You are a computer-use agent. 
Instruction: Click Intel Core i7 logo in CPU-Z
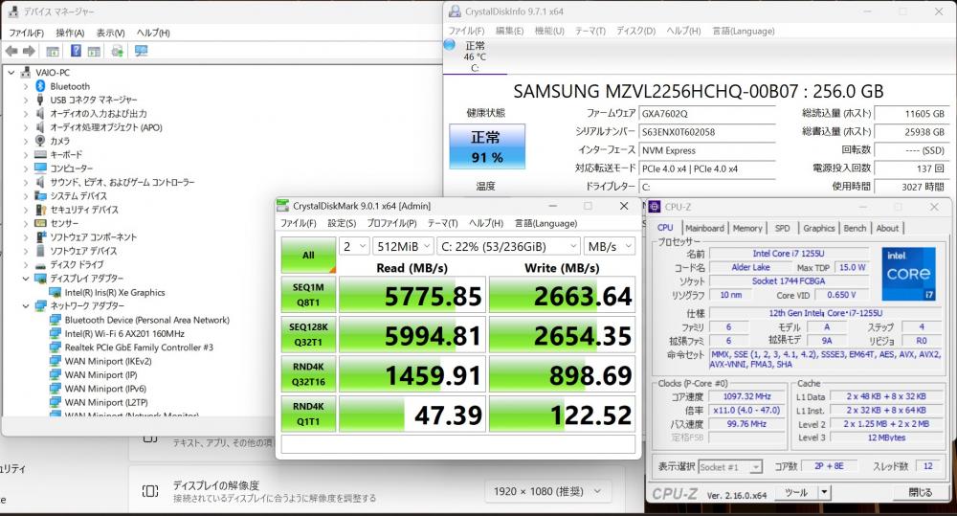coord(908,274)
